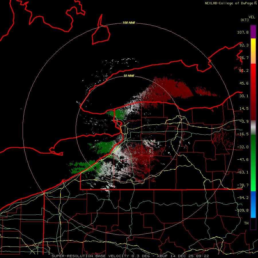Viewport: 258px width, 258px height.
Task: Click the 45.6 velocity scale value
Action: click(244, 83)
